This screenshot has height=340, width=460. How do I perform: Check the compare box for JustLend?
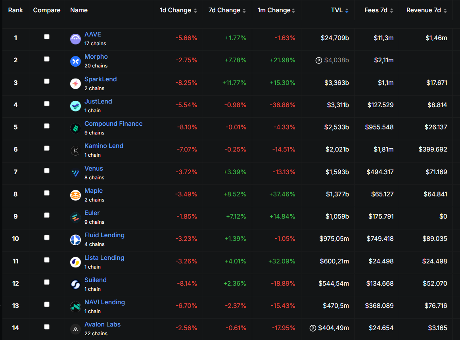47,104
